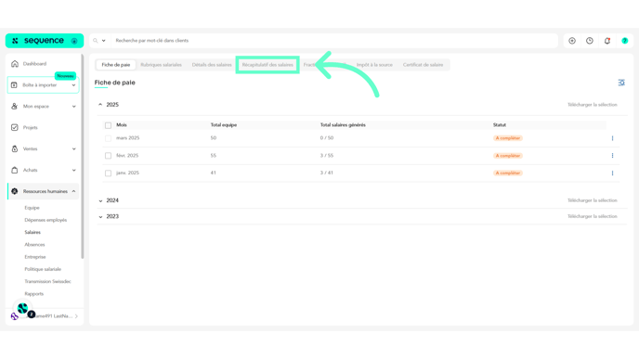Image resolution: width=639 pixels, height=359 pixels.
Task: Open Rapports in the sidebar
Action: point(33,294)
